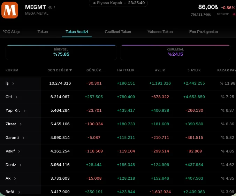This screenshot has width=236, height=196.
Task: Click the value 10.274.316 in İş row
Action: [60, 83]
